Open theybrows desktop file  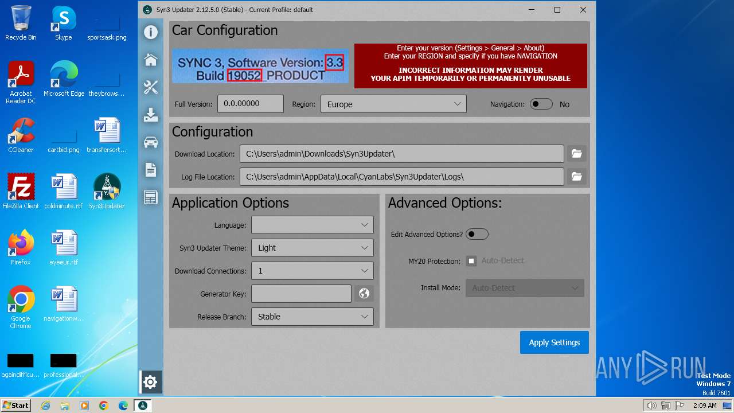pyautogui.click(x=107, y=83)
